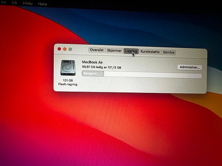Switch to the Oversikt tab
The height and width of the screenshot is (166, 222).
[x=97, y=50]
